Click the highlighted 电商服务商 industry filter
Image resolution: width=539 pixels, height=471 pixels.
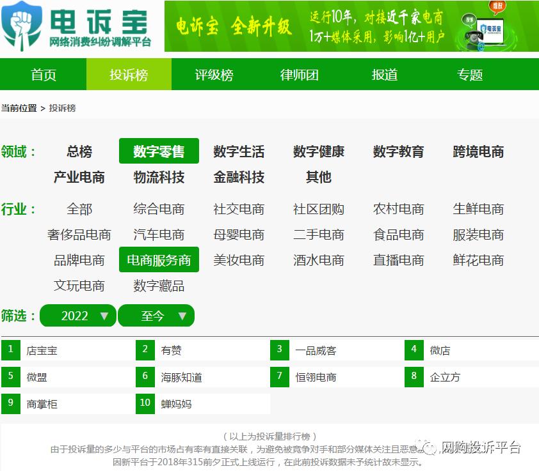(159, 259)
